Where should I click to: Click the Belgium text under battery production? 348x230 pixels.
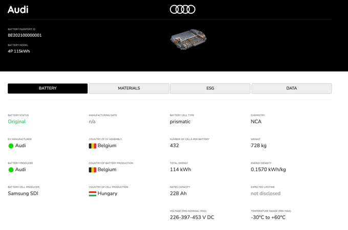pyautogui.click(x=107, y=170)
